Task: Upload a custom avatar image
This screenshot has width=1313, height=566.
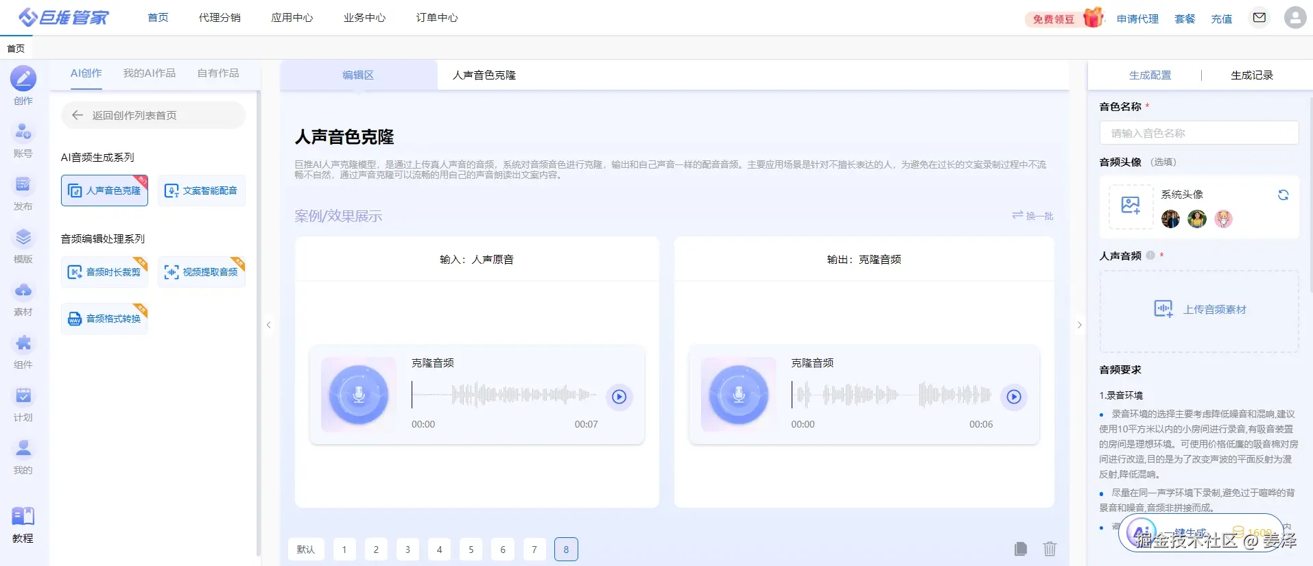Action: point(1131,206)
